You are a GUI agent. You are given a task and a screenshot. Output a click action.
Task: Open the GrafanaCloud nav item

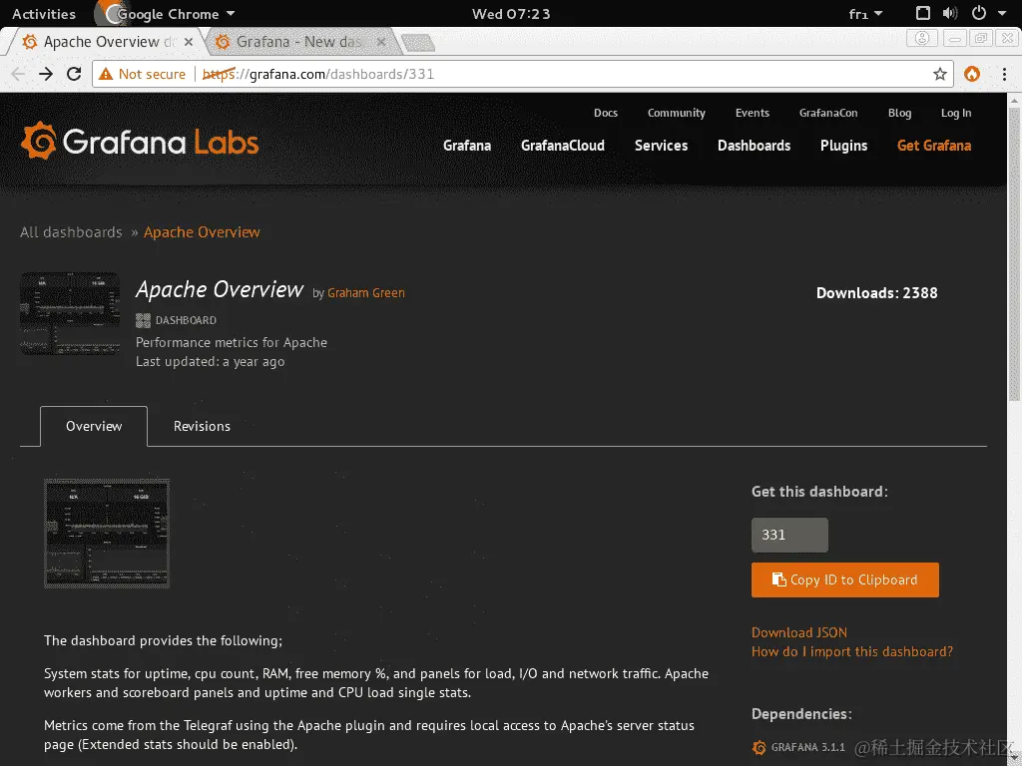click(x=563, y=146)
